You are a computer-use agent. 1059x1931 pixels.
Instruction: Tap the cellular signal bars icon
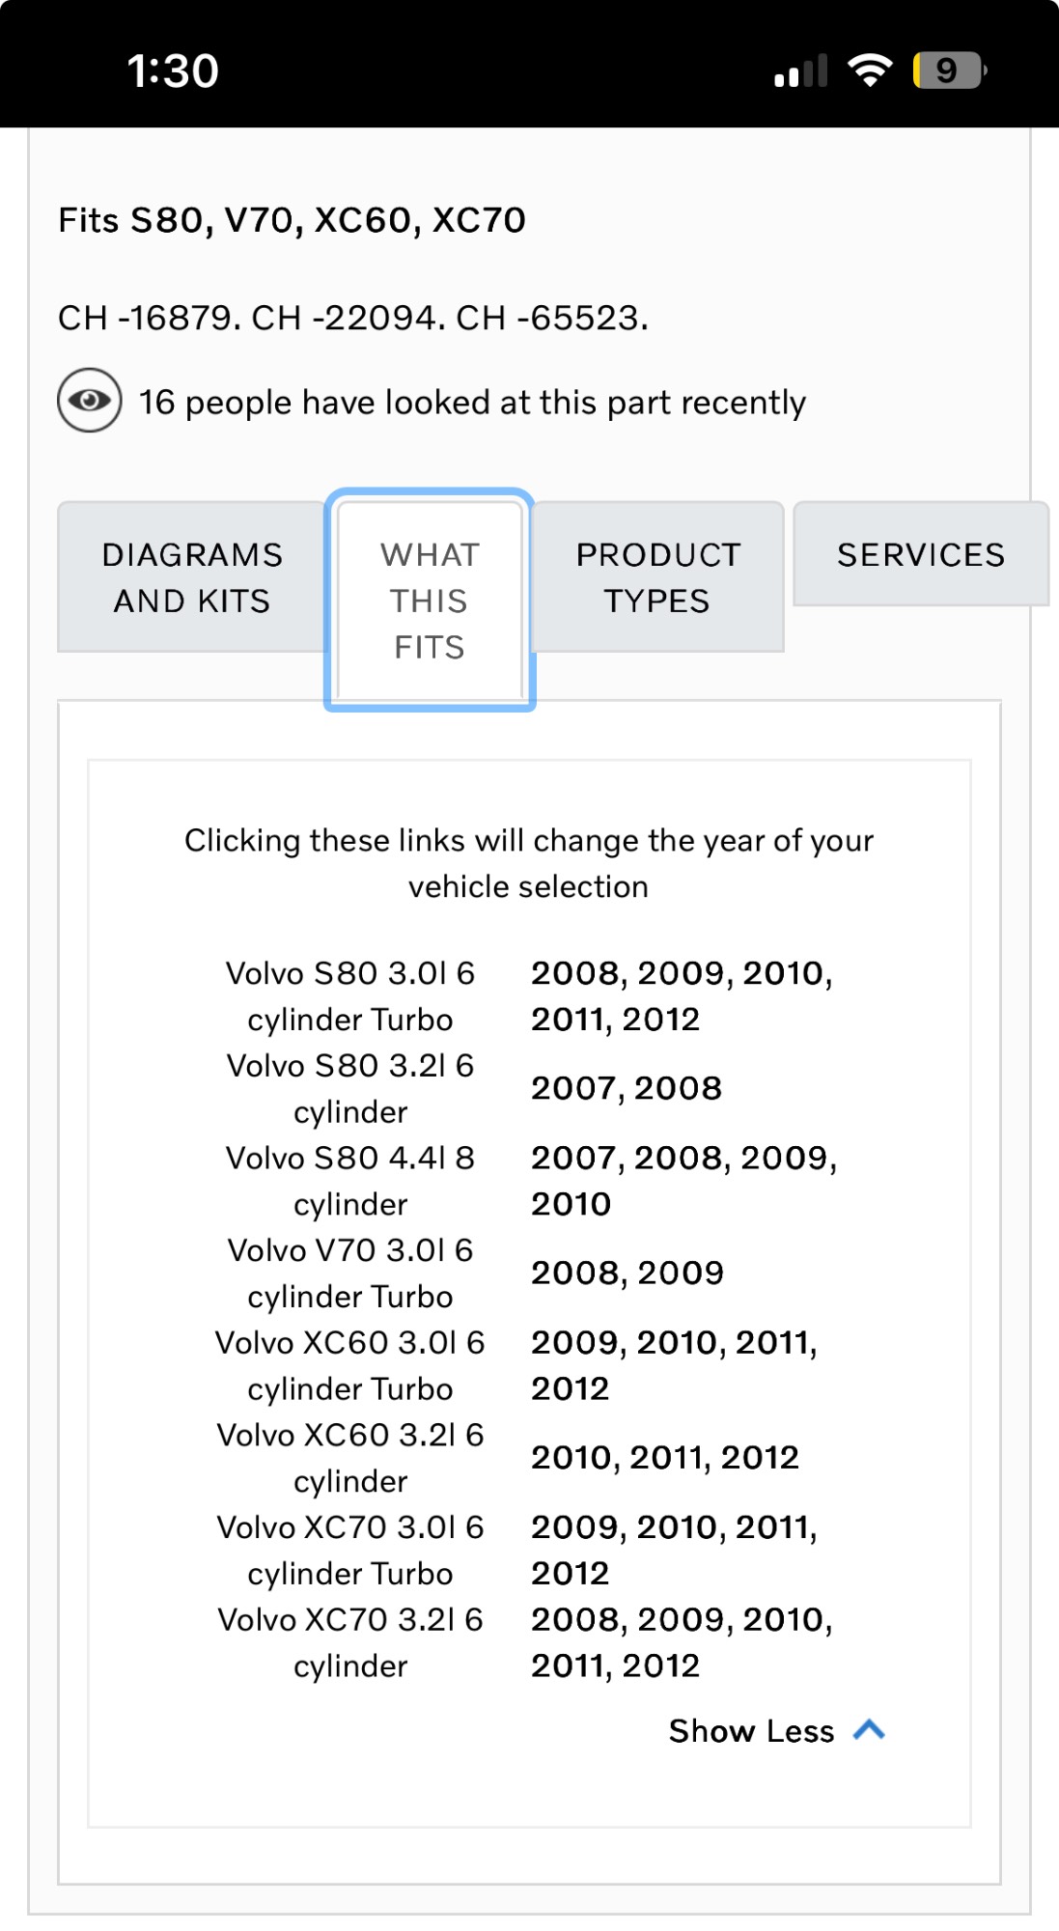pyautogui.click(x=800, y=71)
